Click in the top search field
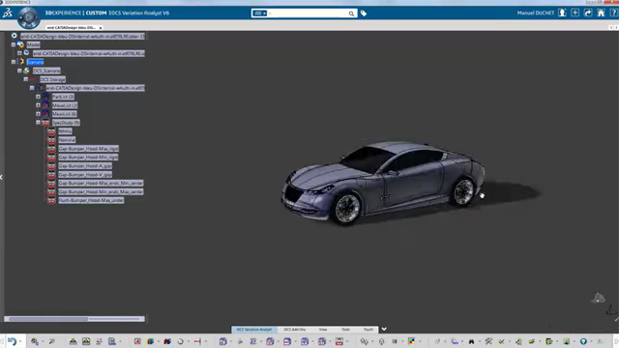This screenshot has height=348, width=619. 308,14
